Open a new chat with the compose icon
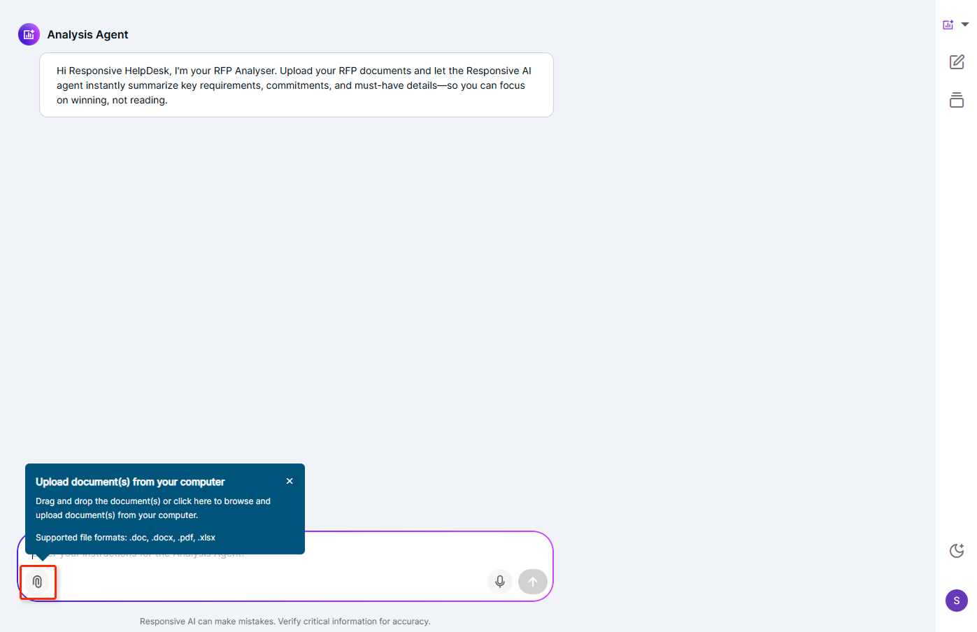Image resolution: width=977 pixels, height=632 pixels. 957,62
